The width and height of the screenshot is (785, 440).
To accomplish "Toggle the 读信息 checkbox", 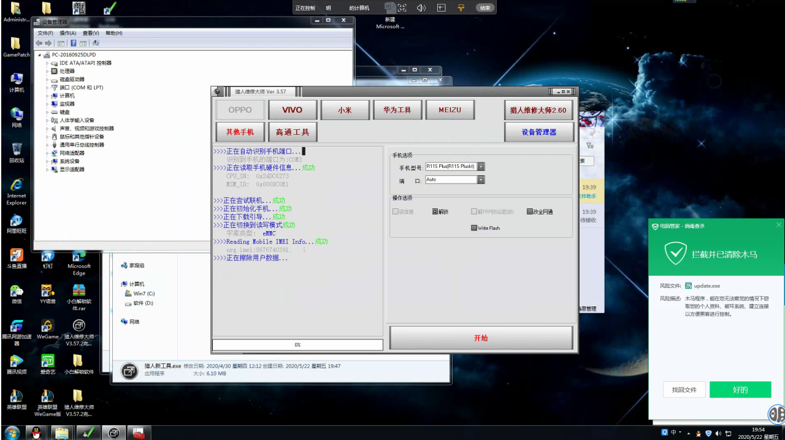I will (x=396, y=211).
